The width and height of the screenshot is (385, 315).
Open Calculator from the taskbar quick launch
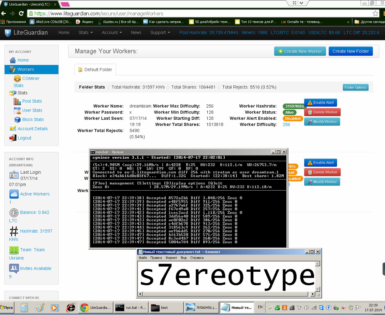coord(24,308)
